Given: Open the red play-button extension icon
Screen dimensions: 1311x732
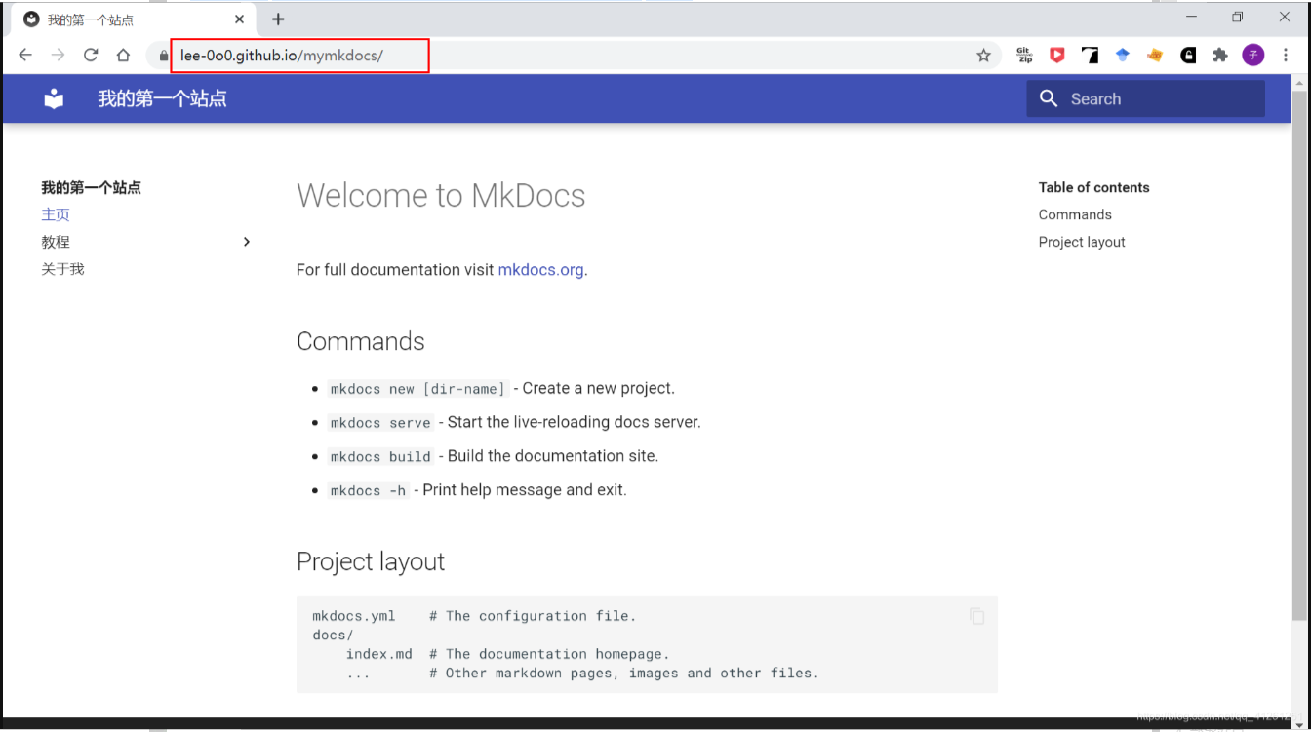Looking at the screenshot, I should (1057, 56).
